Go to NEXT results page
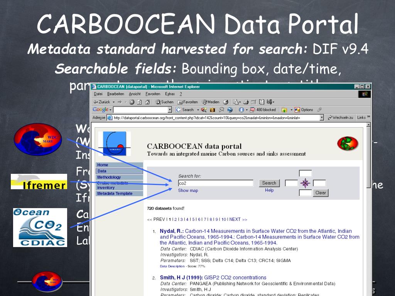395x296 pixels. pyautogui.click(x=238, y=219)
